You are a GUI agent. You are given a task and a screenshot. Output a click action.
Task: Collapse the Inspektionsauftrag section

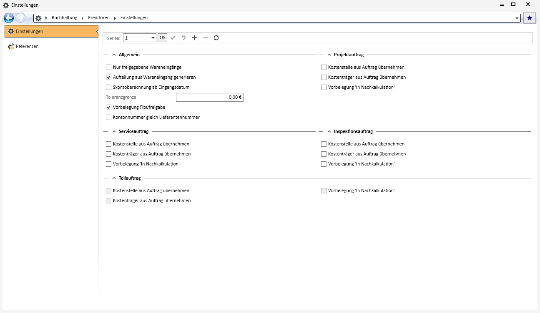coord(329,131)
